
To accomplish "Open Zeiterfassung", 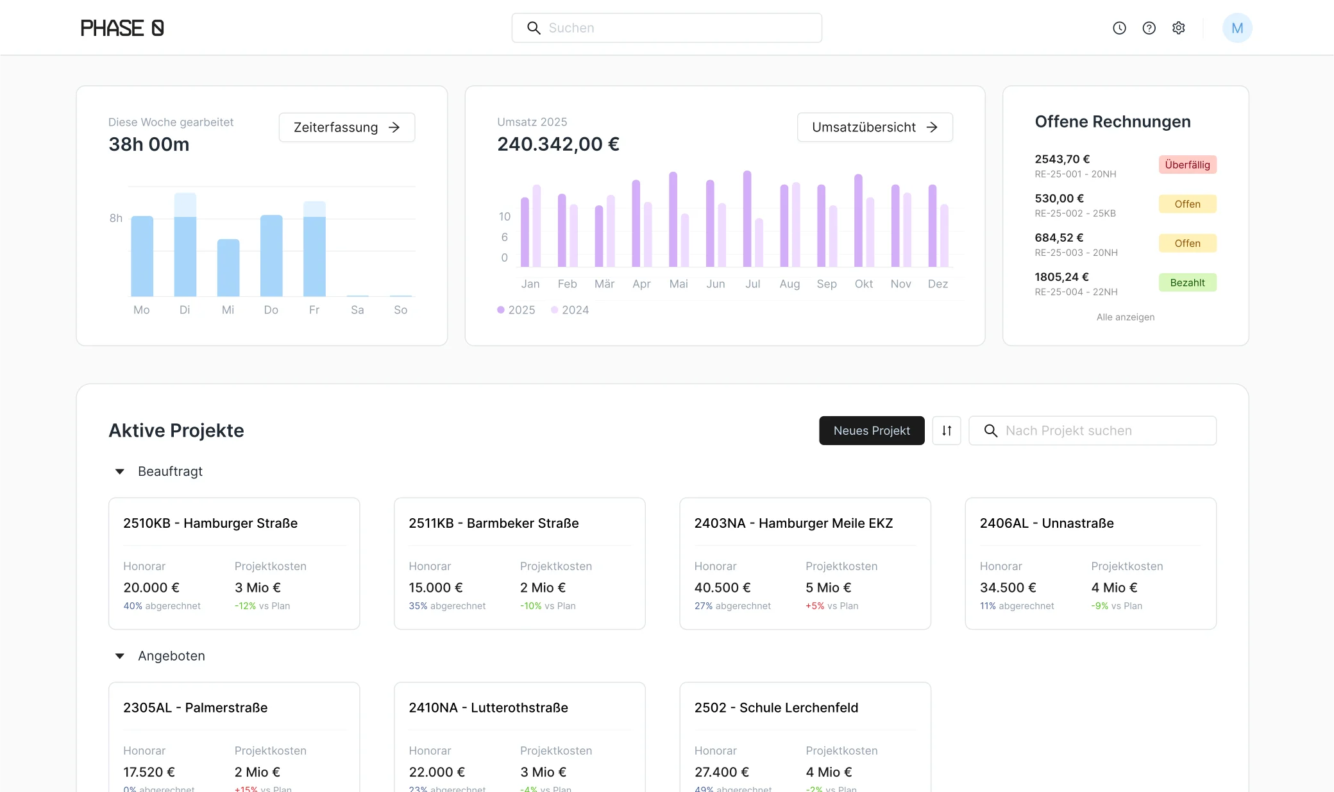I will point(347,127).
